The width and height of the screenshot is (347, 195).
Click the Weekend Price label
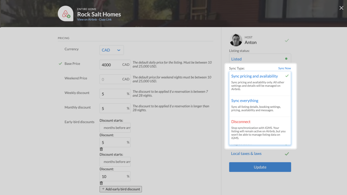pos(76,78)
